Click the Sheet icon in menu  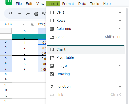52,37
